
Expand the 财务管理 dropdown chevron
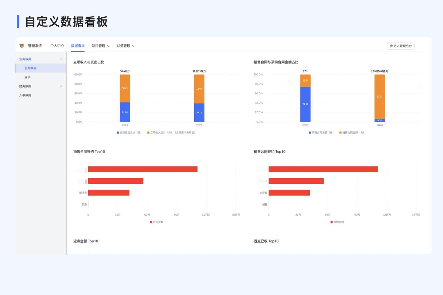(x=133, y=46)
